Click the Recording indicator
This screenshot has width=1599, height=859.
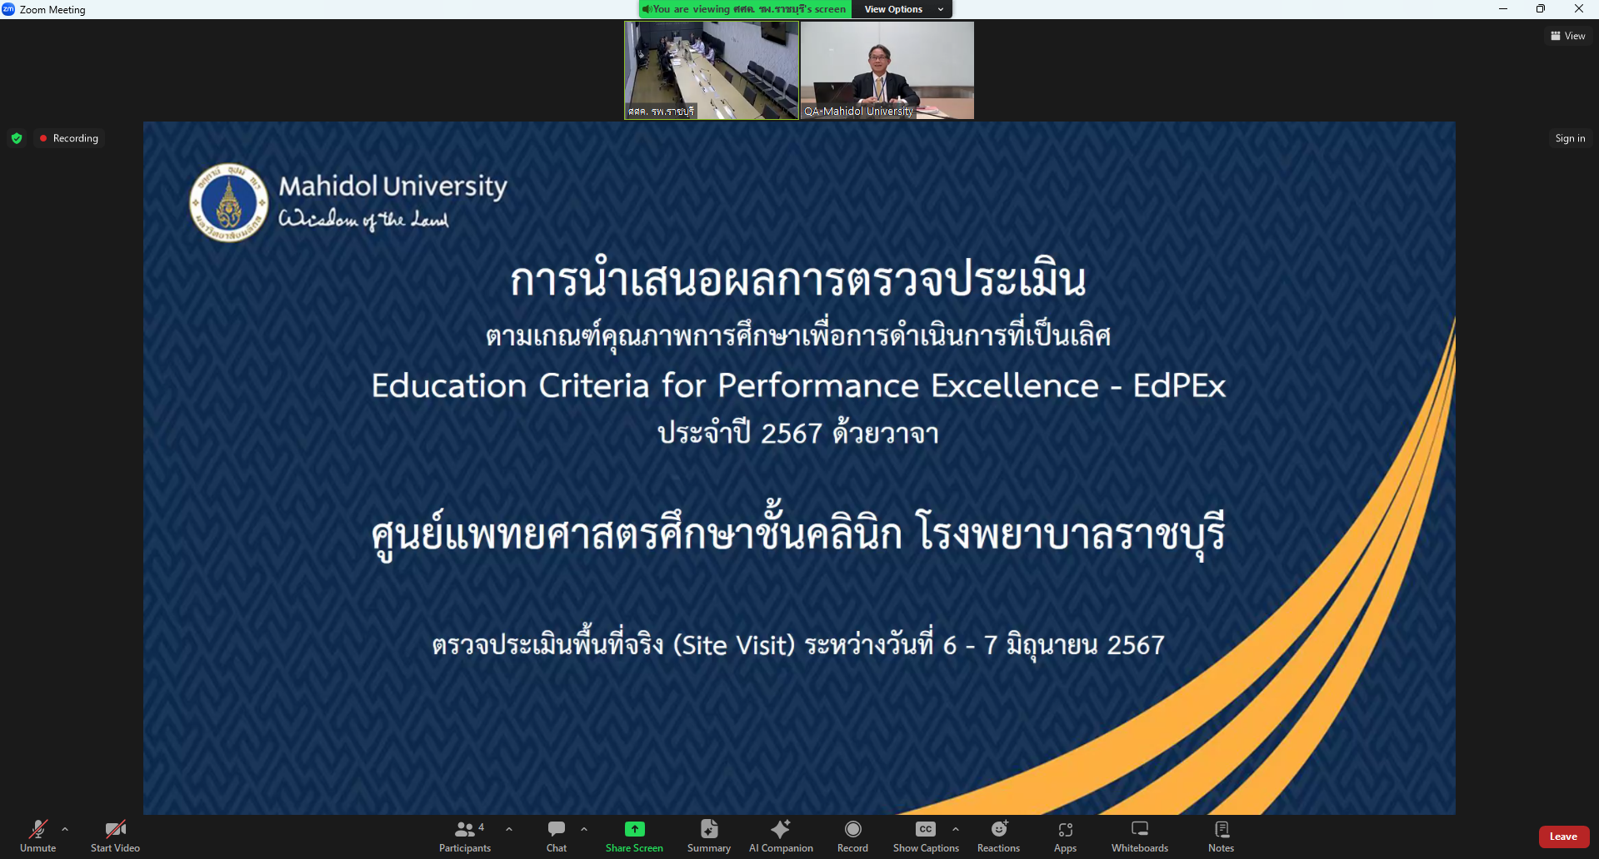(69, 138)
